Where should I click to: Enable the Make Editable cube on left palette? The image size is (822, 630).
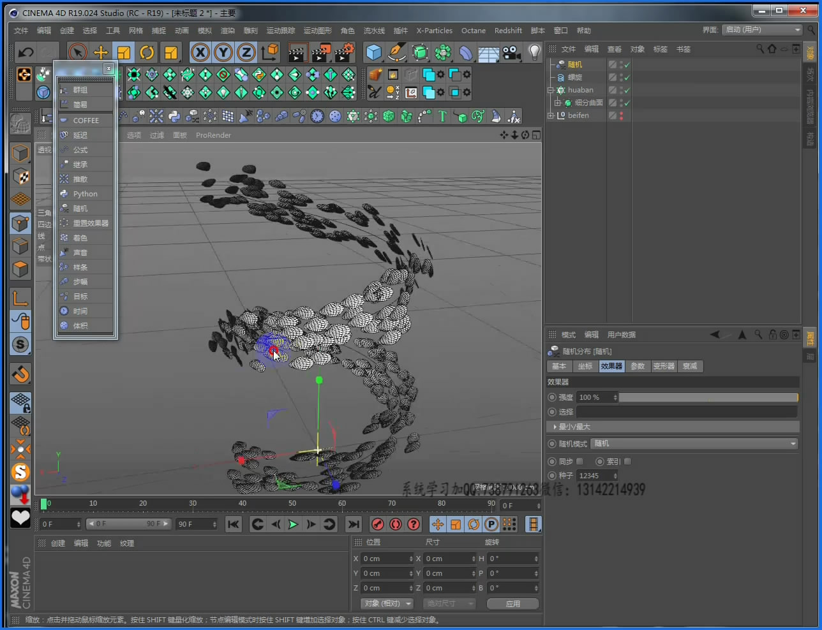[20, 153]
